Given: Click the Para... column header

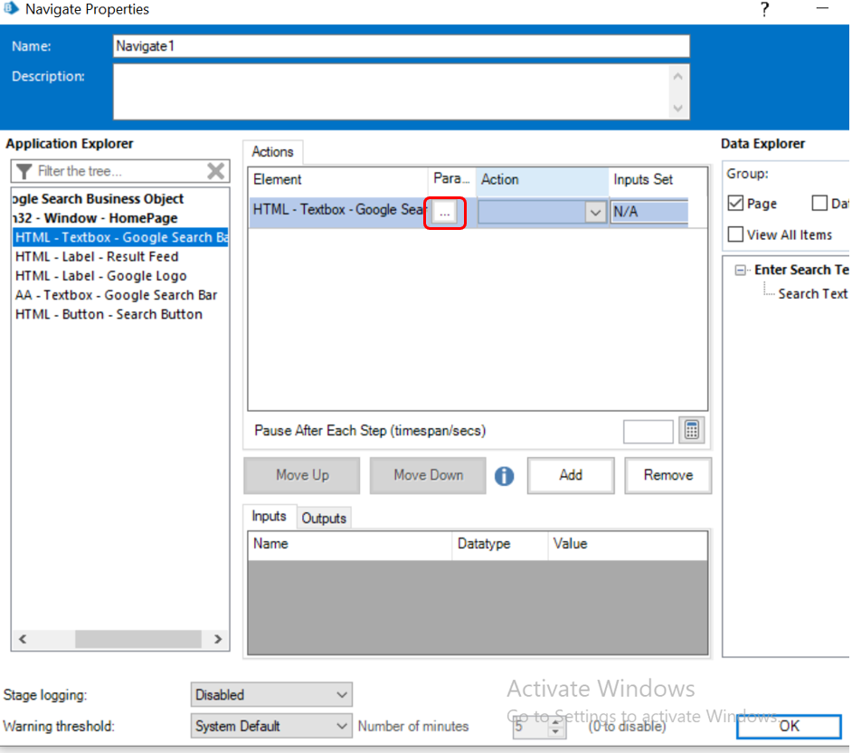Looking at the screenshot, I should click(451, 179).
